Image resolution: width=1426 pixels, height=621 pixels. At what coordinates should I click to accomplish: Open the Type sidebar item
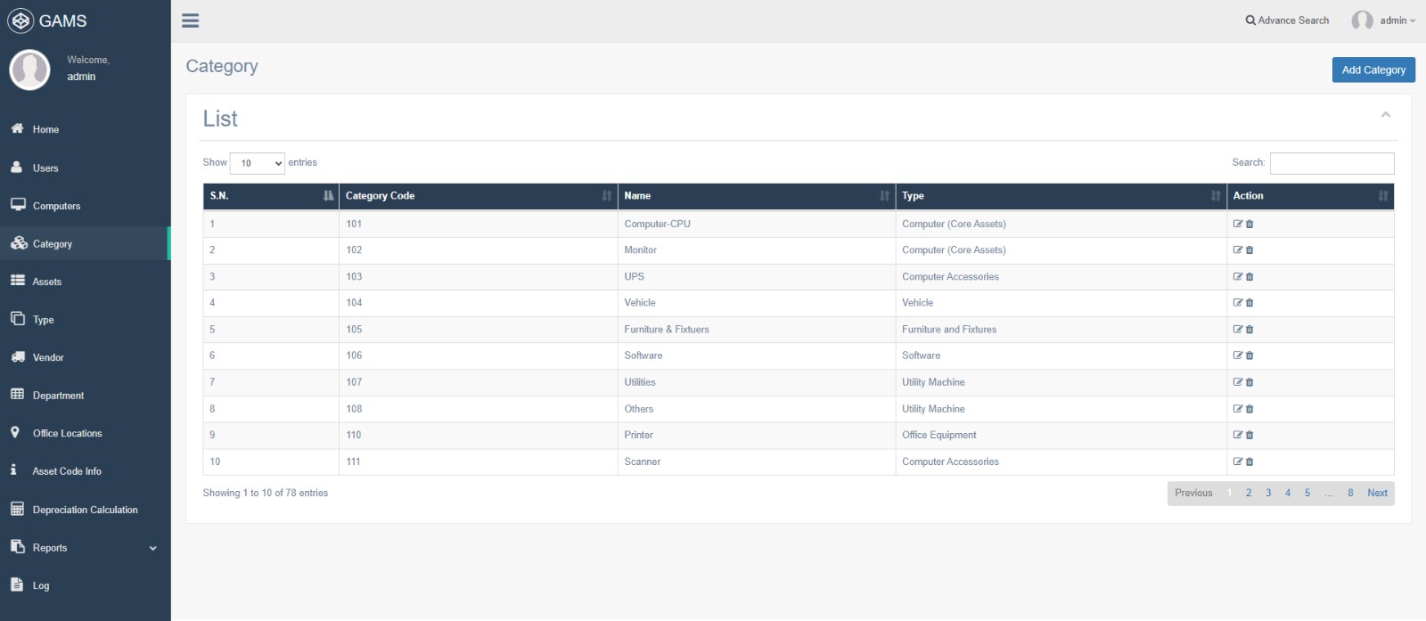(85, 320)
